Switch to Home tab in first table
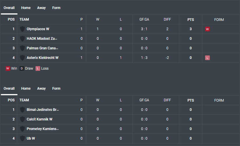This screenshot has width=240, height=146. point(26,8)
